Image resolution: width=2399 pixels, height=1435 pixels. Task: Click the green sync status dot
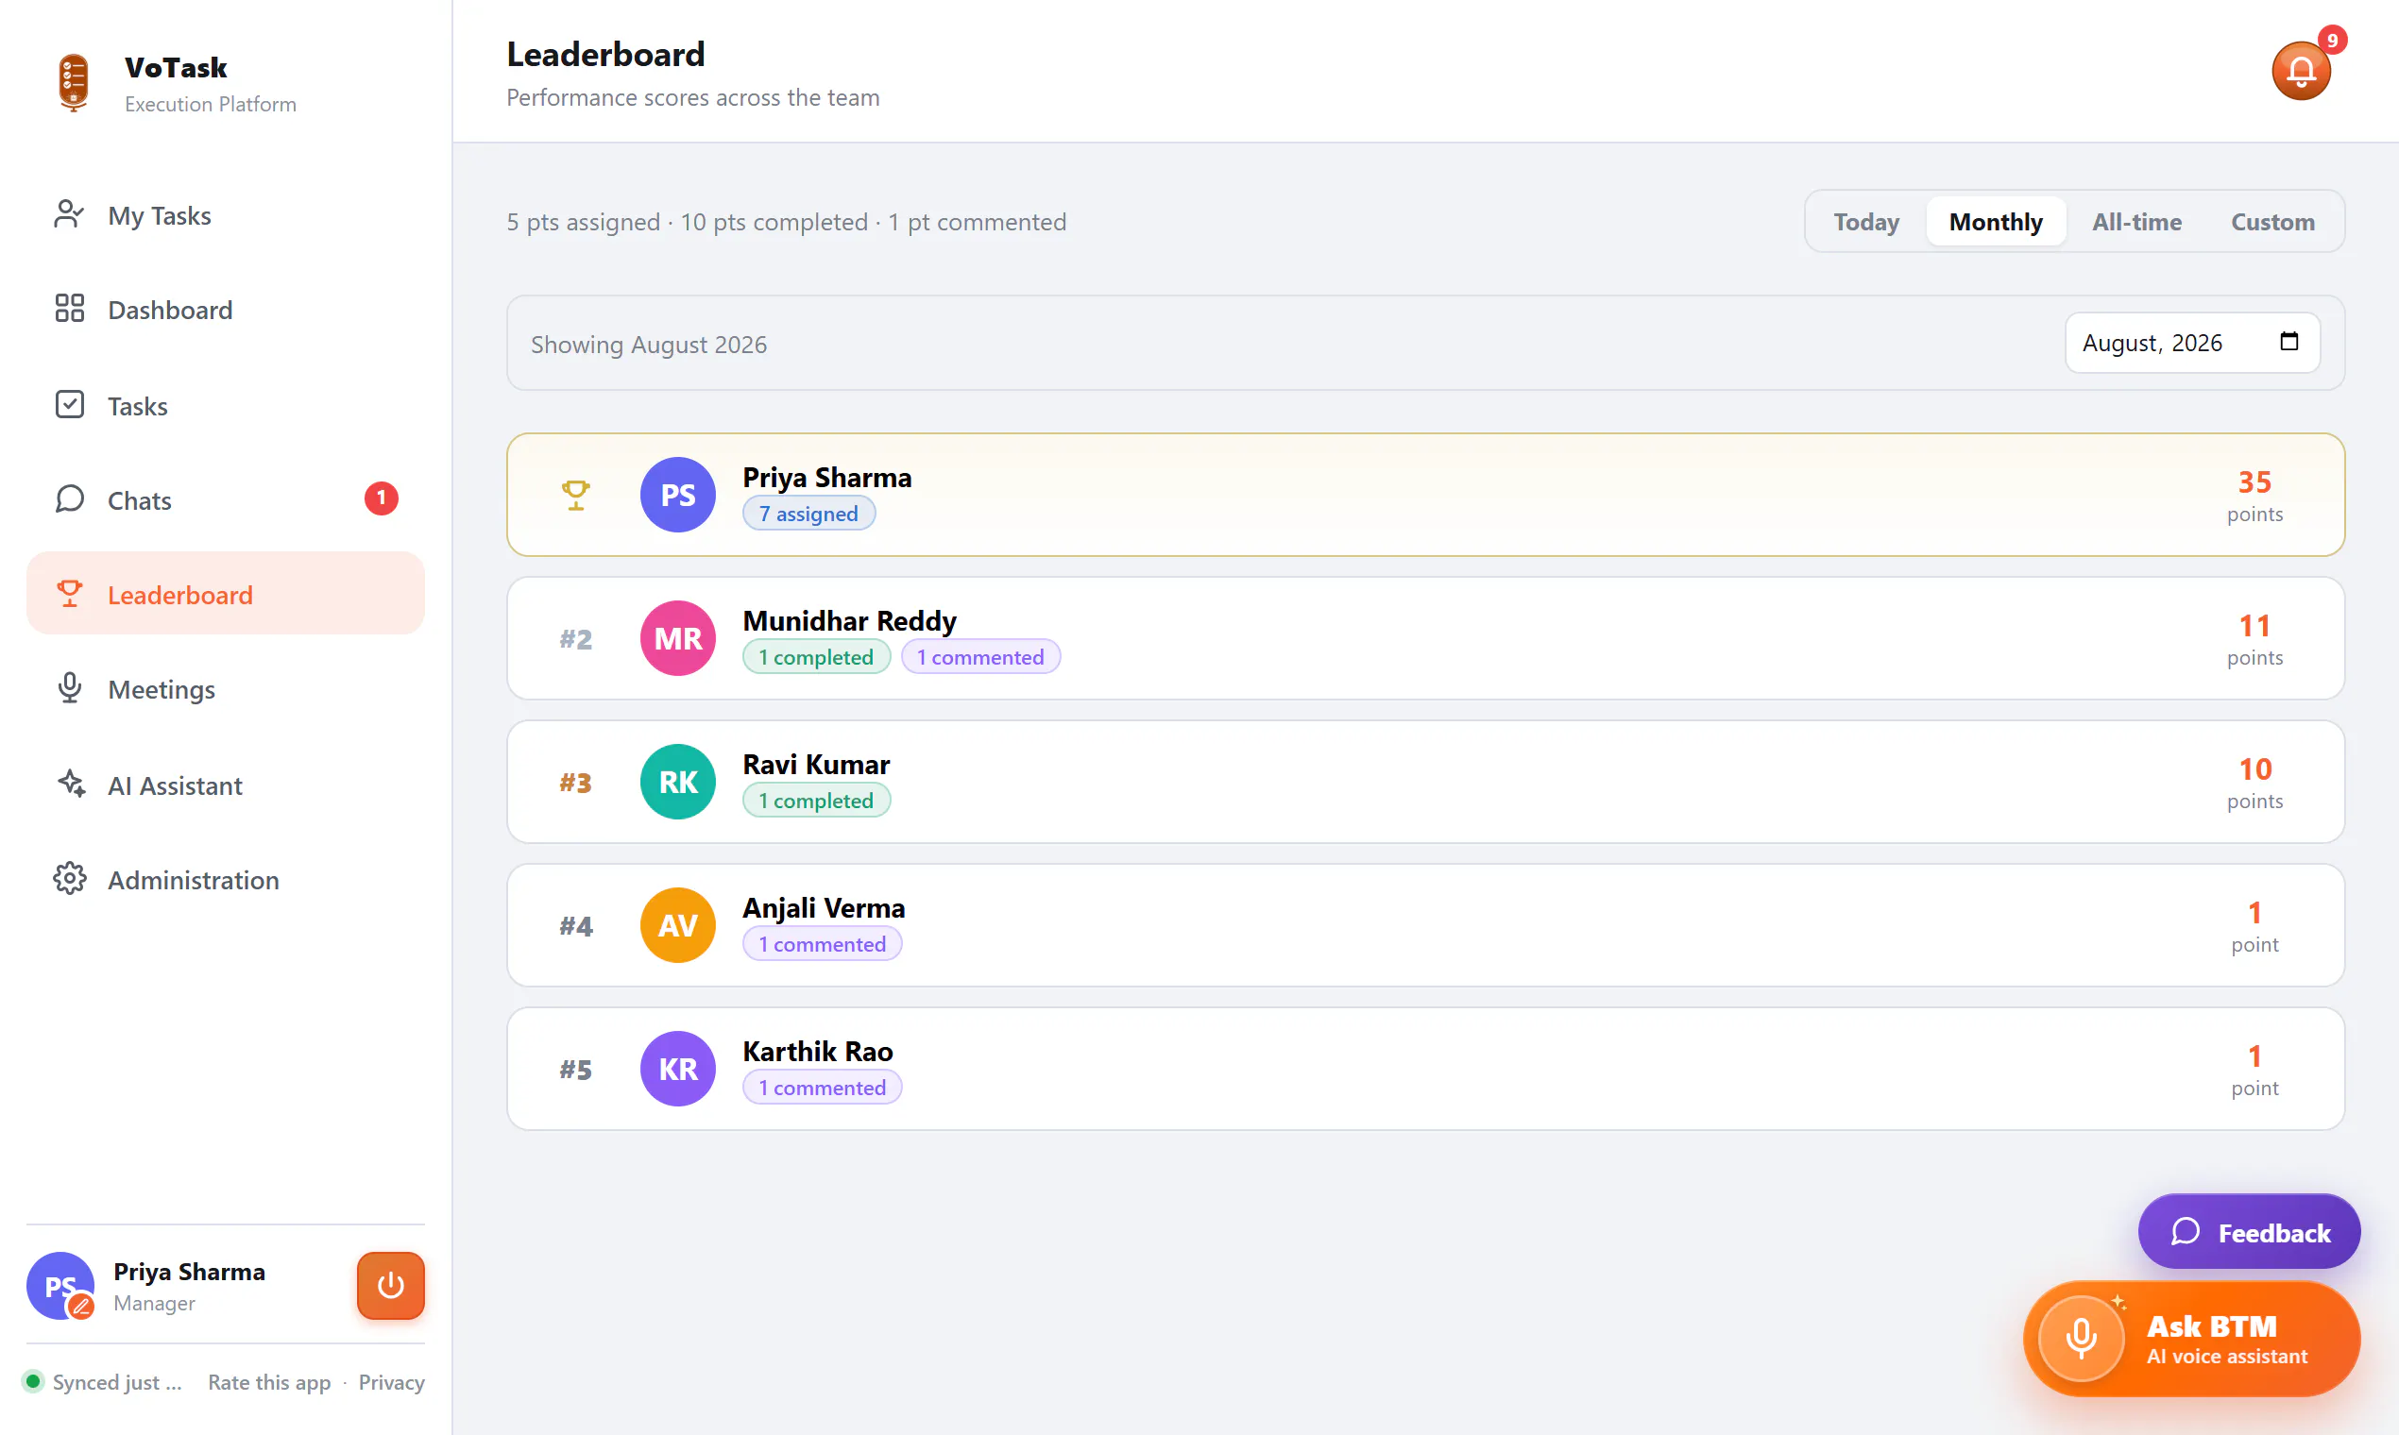pyautogui.click(x=33, y=1382)
